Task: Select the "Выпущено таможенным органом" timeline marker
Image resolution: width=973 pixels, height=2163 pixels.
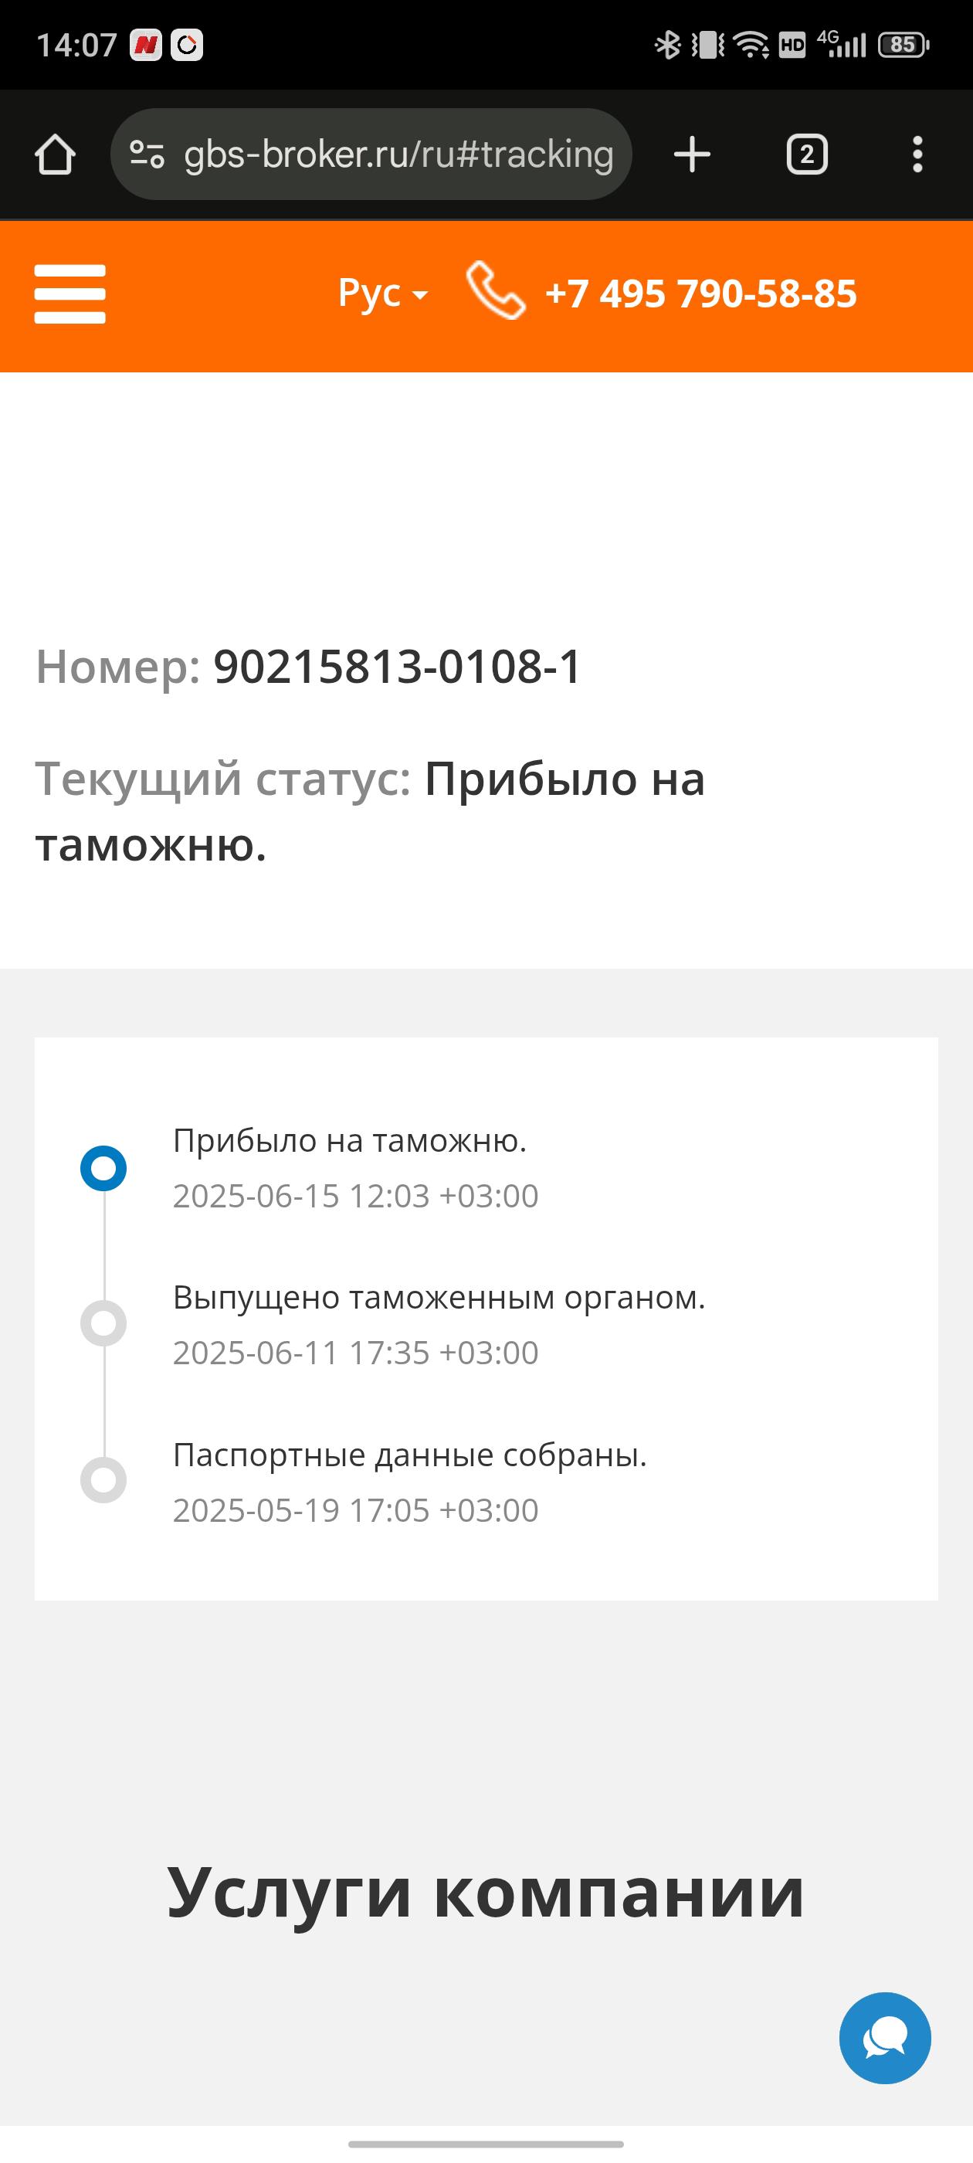Action: pyautogui.click(x=103, y=1323)
